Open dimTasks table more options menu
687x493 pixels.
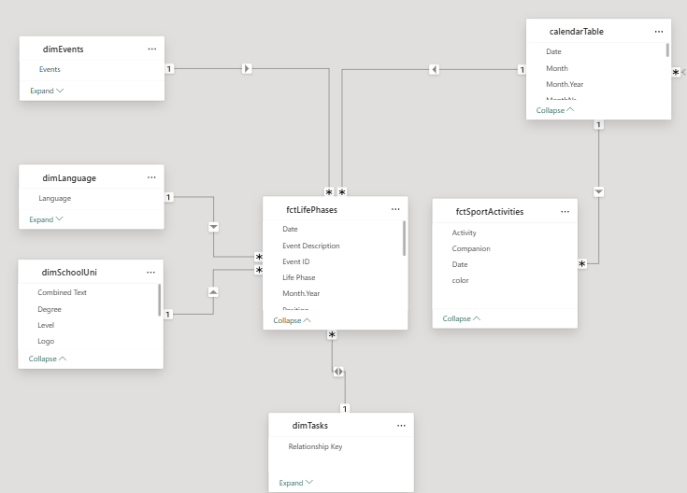pos(401,426)
